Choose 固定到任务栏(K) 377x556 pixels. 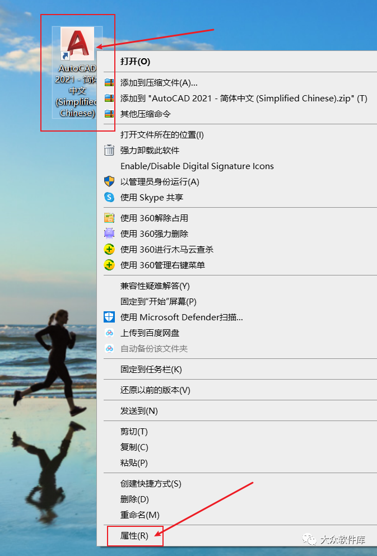coord(151,370)
